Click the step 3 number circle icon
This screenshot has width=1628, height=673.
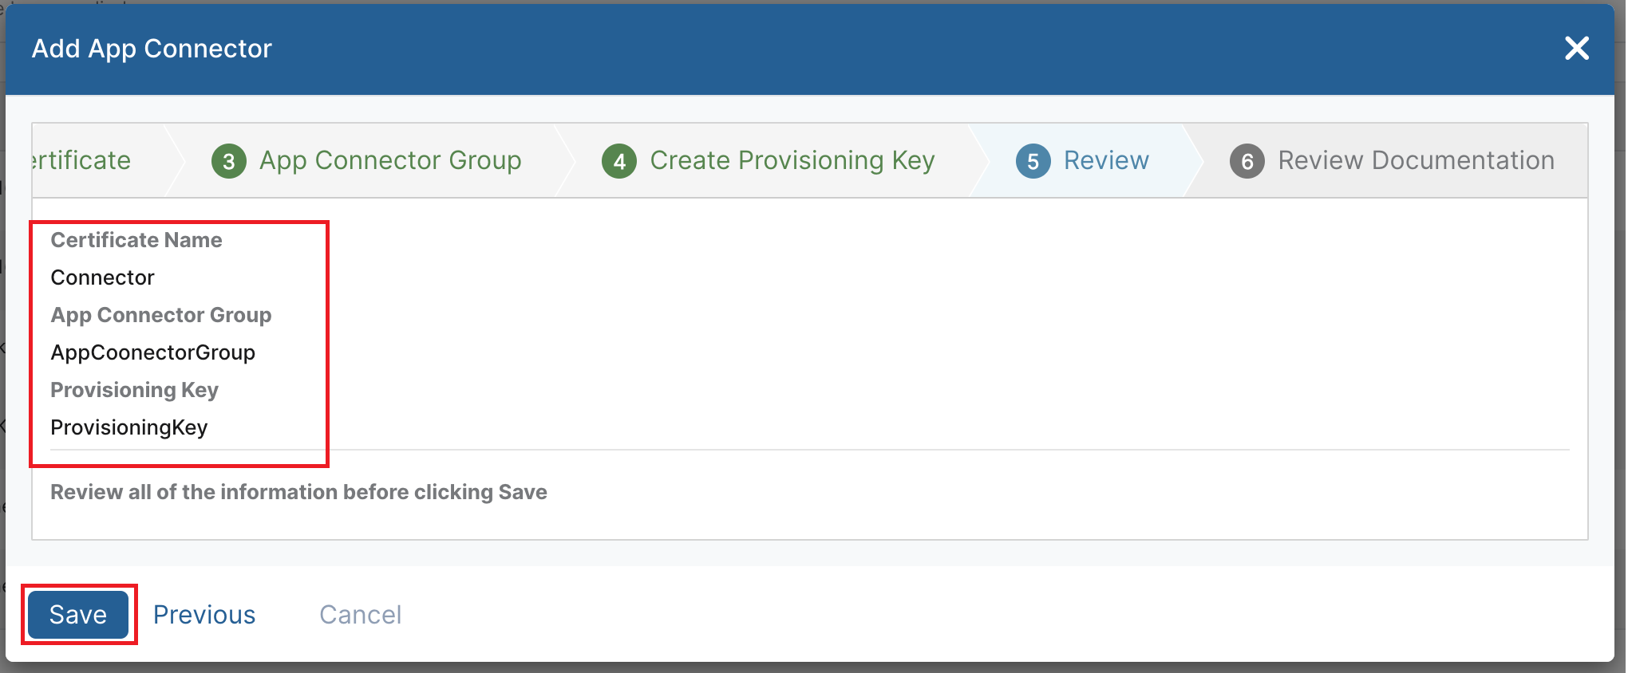click(228, 161)
